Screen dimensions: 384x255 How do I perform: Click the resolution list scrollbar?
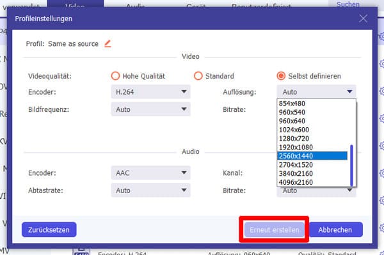tap(351, 166)
